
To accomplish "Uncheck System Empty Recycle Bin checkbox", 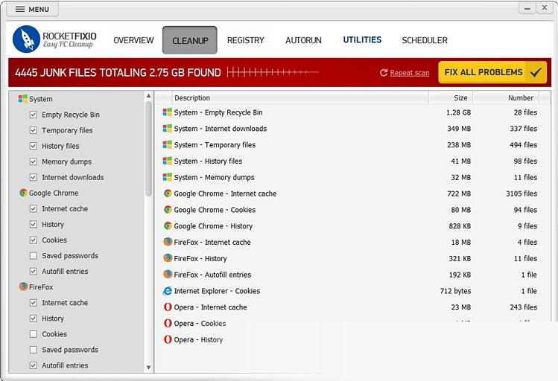I will 34,115.
